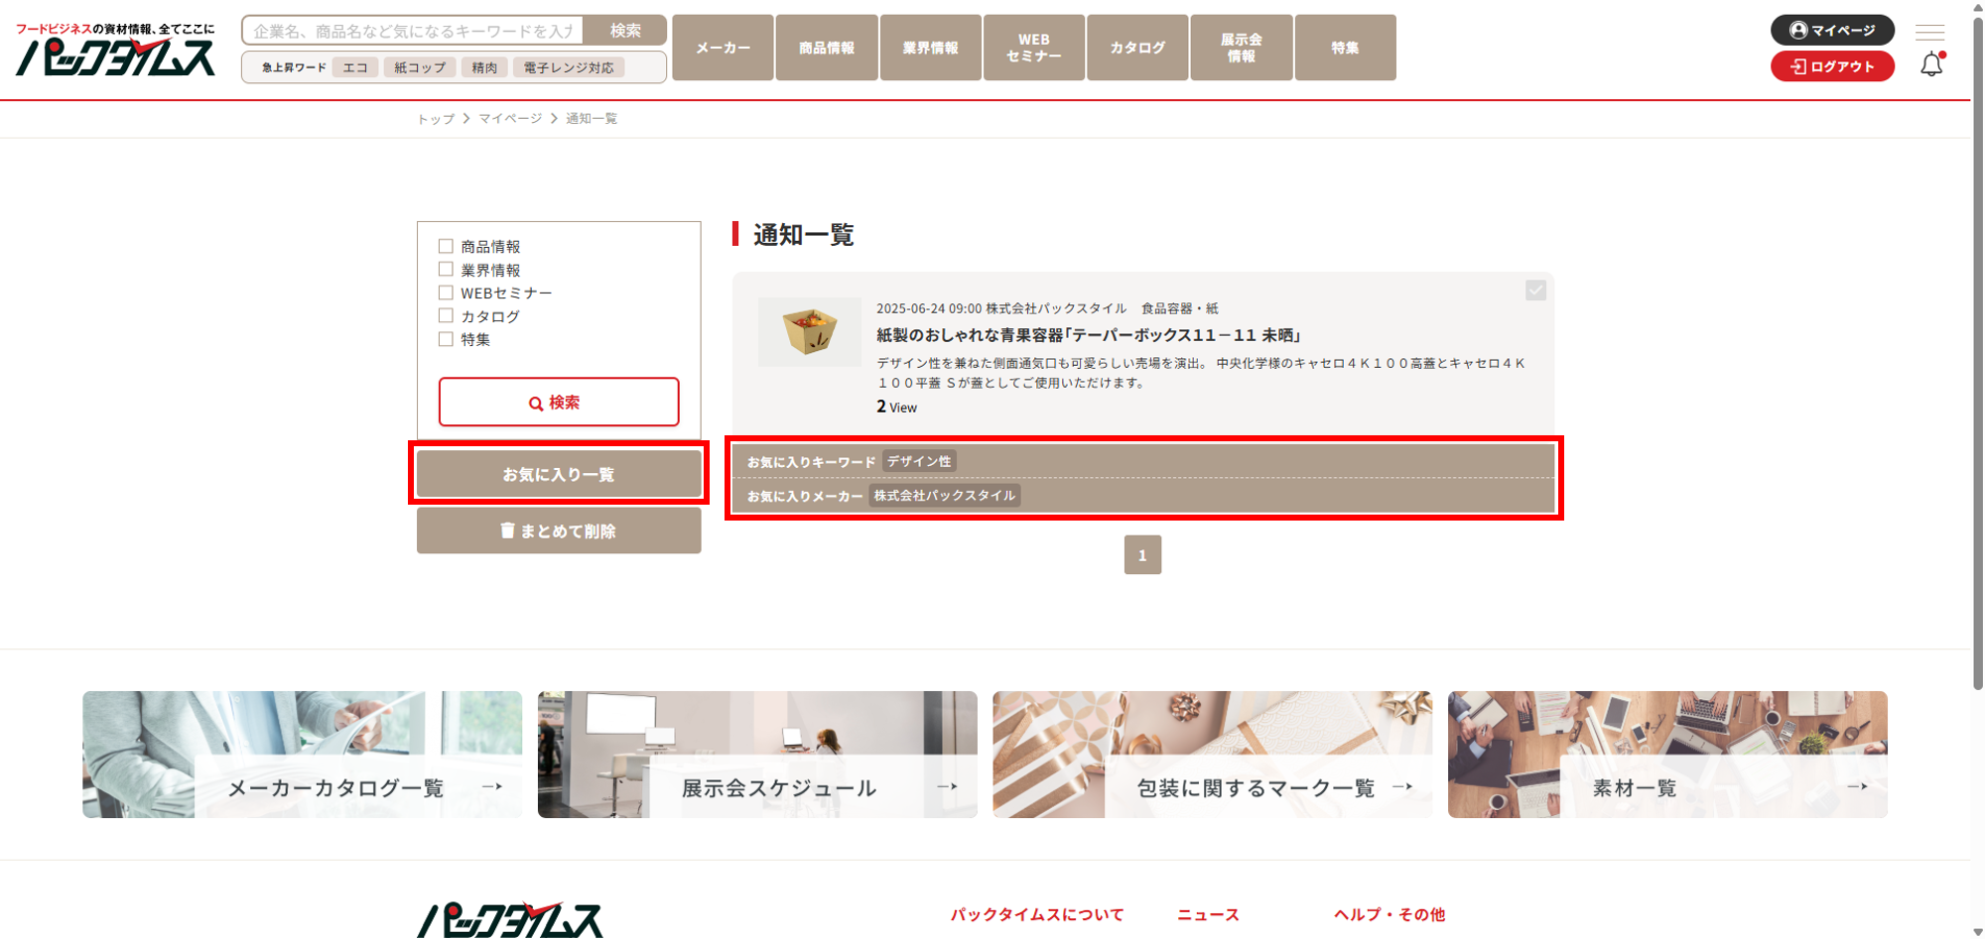Click footer ヘルプ・その他 link
The width and height of the screenshot is (1985, 939).
point(1389,914)
